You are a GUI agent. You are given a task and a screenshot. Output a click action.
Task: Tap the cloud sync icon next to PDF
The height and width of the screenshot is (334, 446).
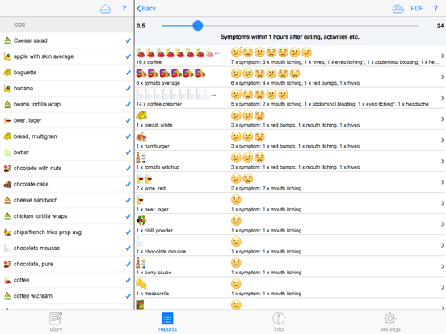pyautogui.click(x=398, y=9)
